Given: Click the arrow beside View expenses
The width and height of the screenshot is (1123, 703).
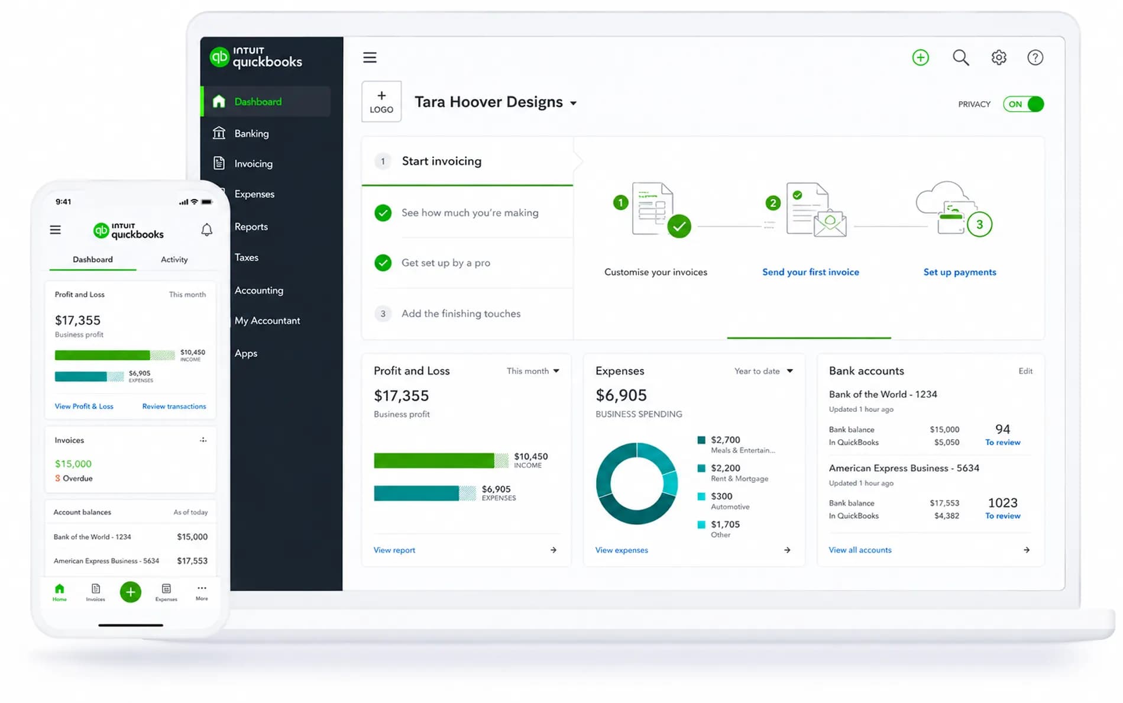Looking at the screenshot, I should point(787,550).
